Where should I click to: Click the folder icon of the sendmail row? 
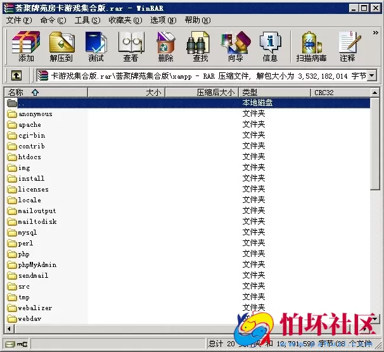coord(12,276)
